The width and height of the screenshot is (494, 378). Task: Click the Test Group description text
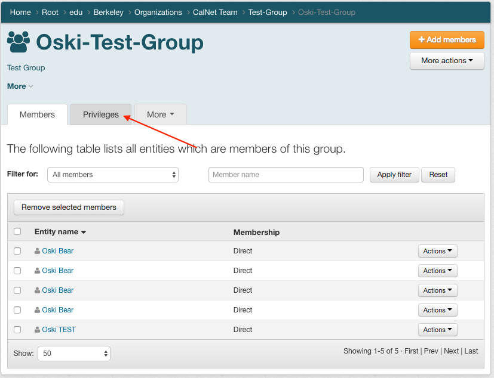click(x=26, y=67)
